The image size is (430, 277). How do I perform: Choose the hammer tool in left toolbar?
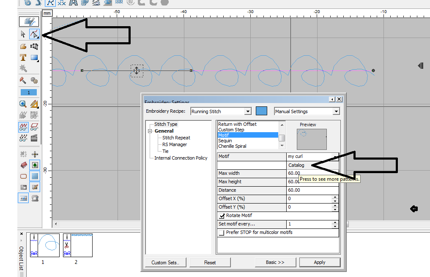[x=23, y=80]
